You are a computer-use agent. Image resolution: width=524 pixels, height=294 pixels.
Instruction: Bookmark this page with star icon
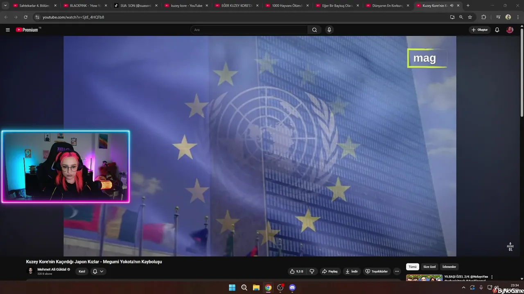pos(470,17)
